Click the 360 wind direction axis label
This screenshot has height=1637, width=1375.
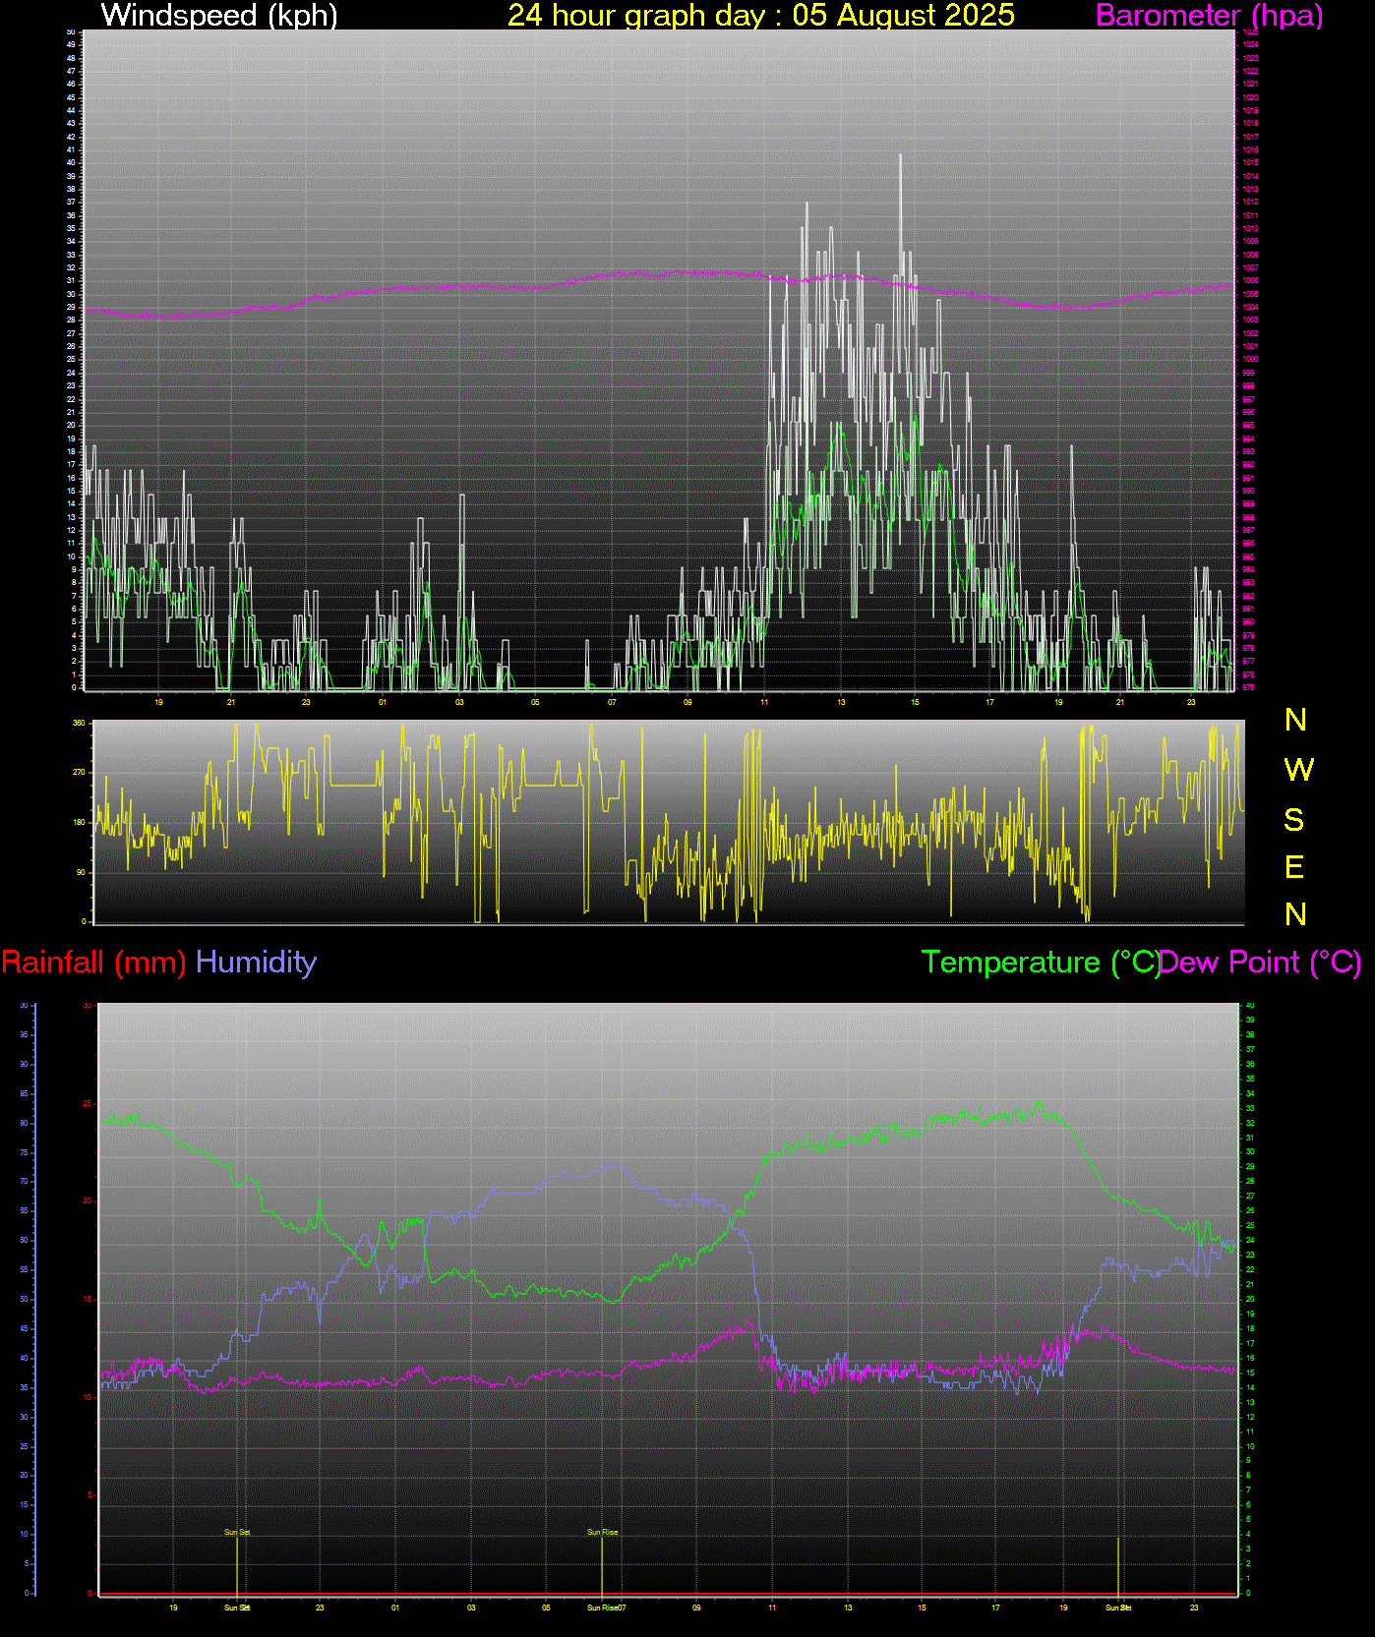point(79,723)
